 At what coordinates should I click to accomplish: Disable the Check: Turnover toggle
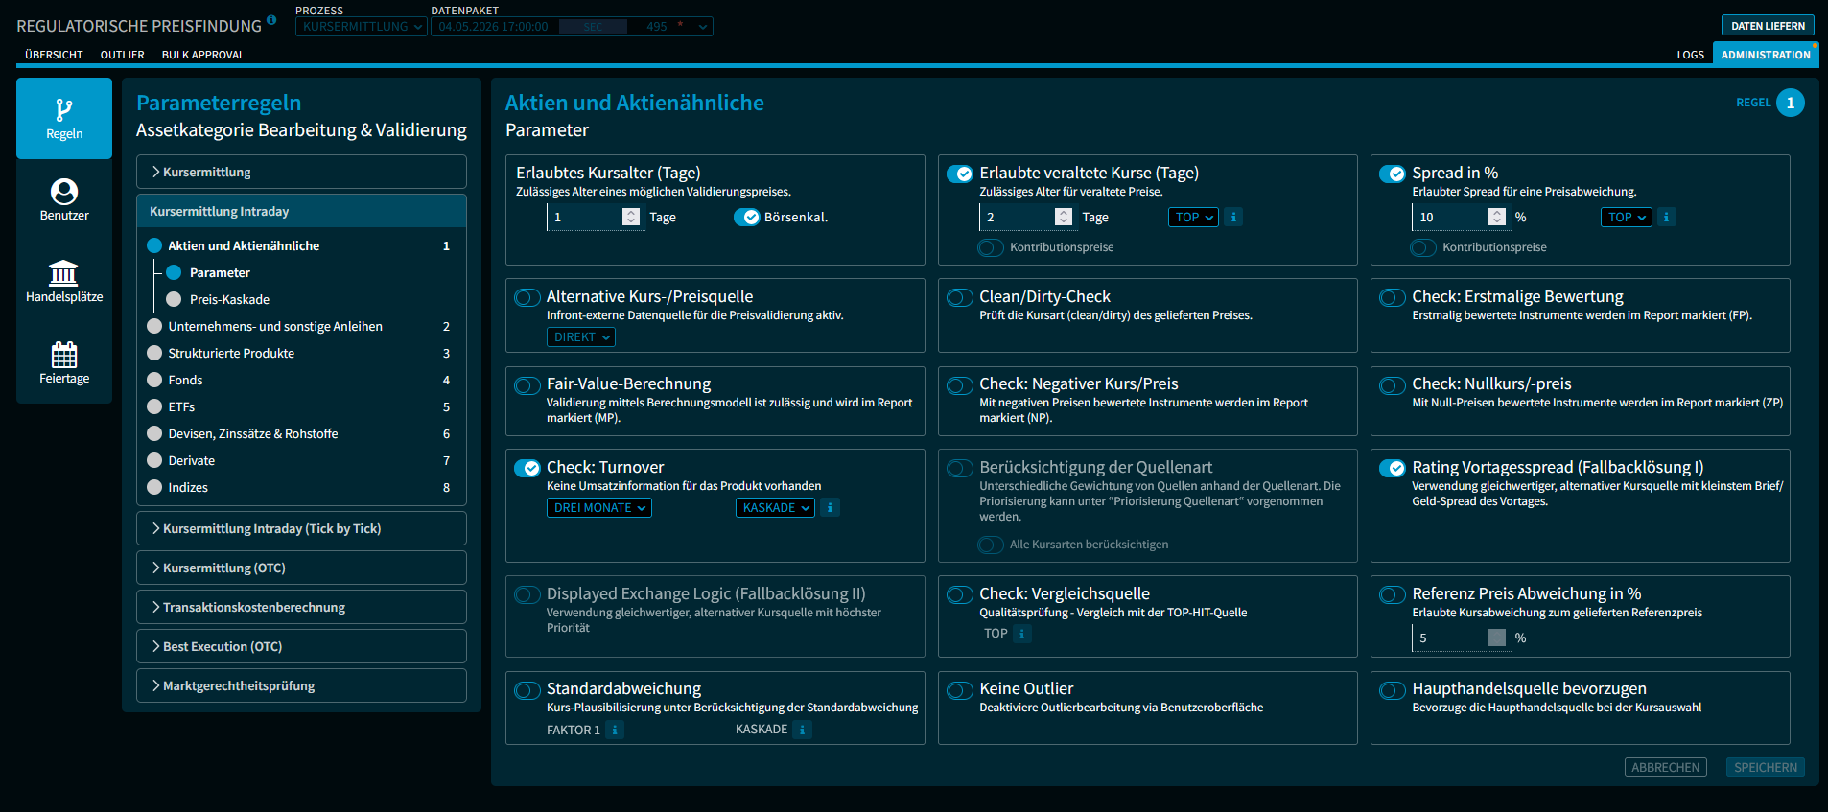(x=527, y=468)
